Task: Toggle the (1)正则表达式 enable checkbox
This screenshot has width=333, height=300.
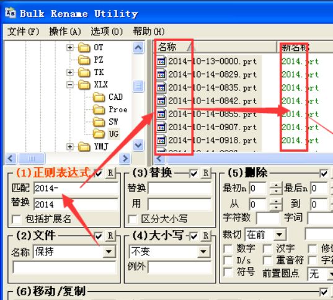Action: coord(98,174)
